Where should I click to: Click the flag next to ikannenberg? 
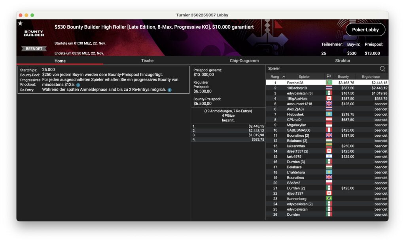click(329, 199)
